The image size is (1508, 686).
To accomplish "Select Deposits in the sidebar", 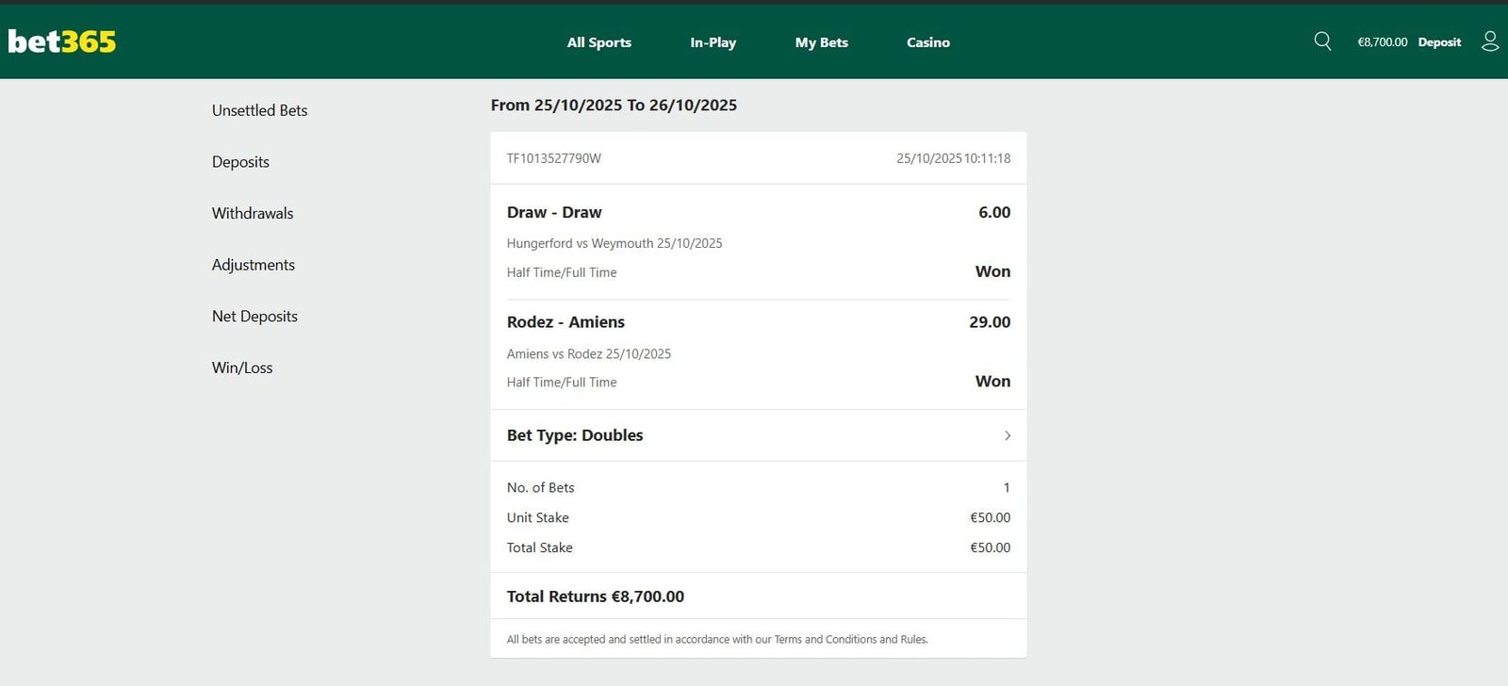I will pyautogui.click(x=240, y=162).
